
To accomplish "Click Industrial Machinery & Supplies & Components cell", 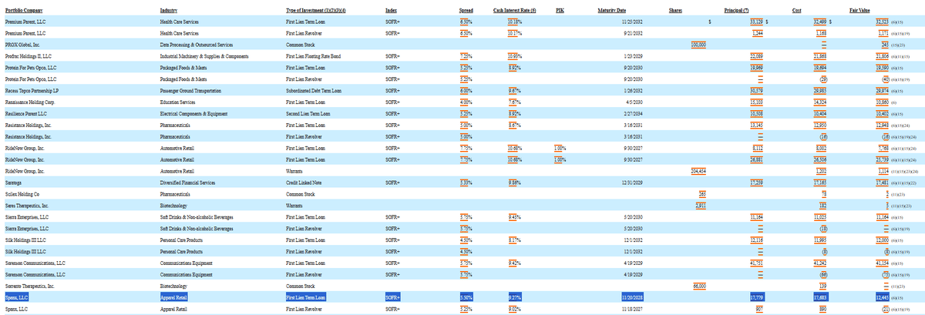I will (203, 56).
